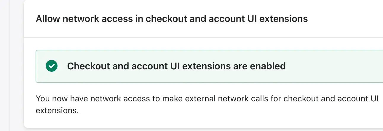The image size is (383, 131).
Task: Click the green checkmark success icon
Action: point(52,66)
